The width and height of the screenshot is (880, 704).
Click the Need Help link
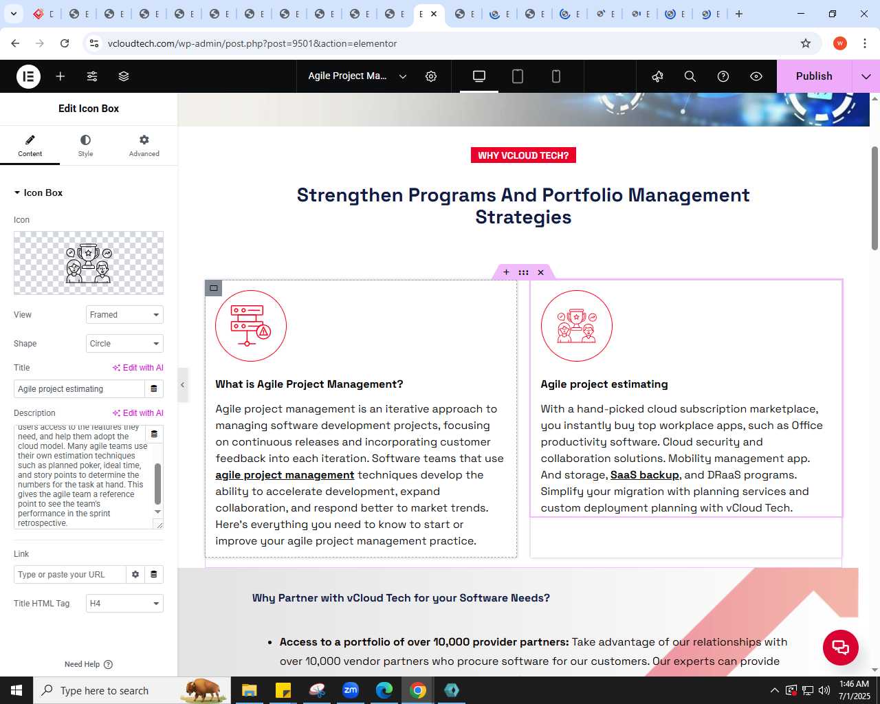[88, 664]
